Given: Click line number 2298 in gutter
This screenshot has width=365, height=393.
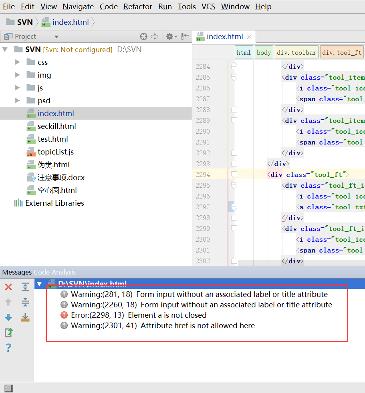Looking at the screenshot, I should (x=203, y=218).
